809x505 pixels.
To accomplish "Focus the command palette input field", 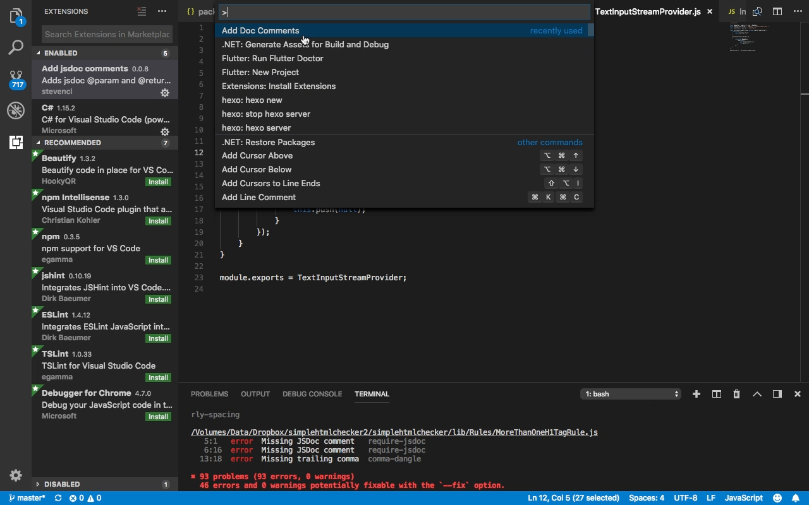I will tap(404, 11).
